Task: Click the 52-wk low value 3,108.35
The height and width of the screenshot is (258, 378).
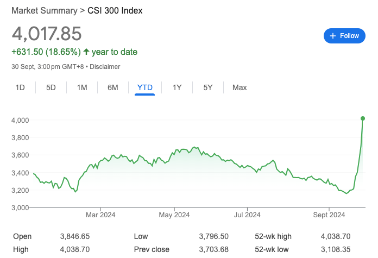Action: pyautogui.click(x=336, y=249)
